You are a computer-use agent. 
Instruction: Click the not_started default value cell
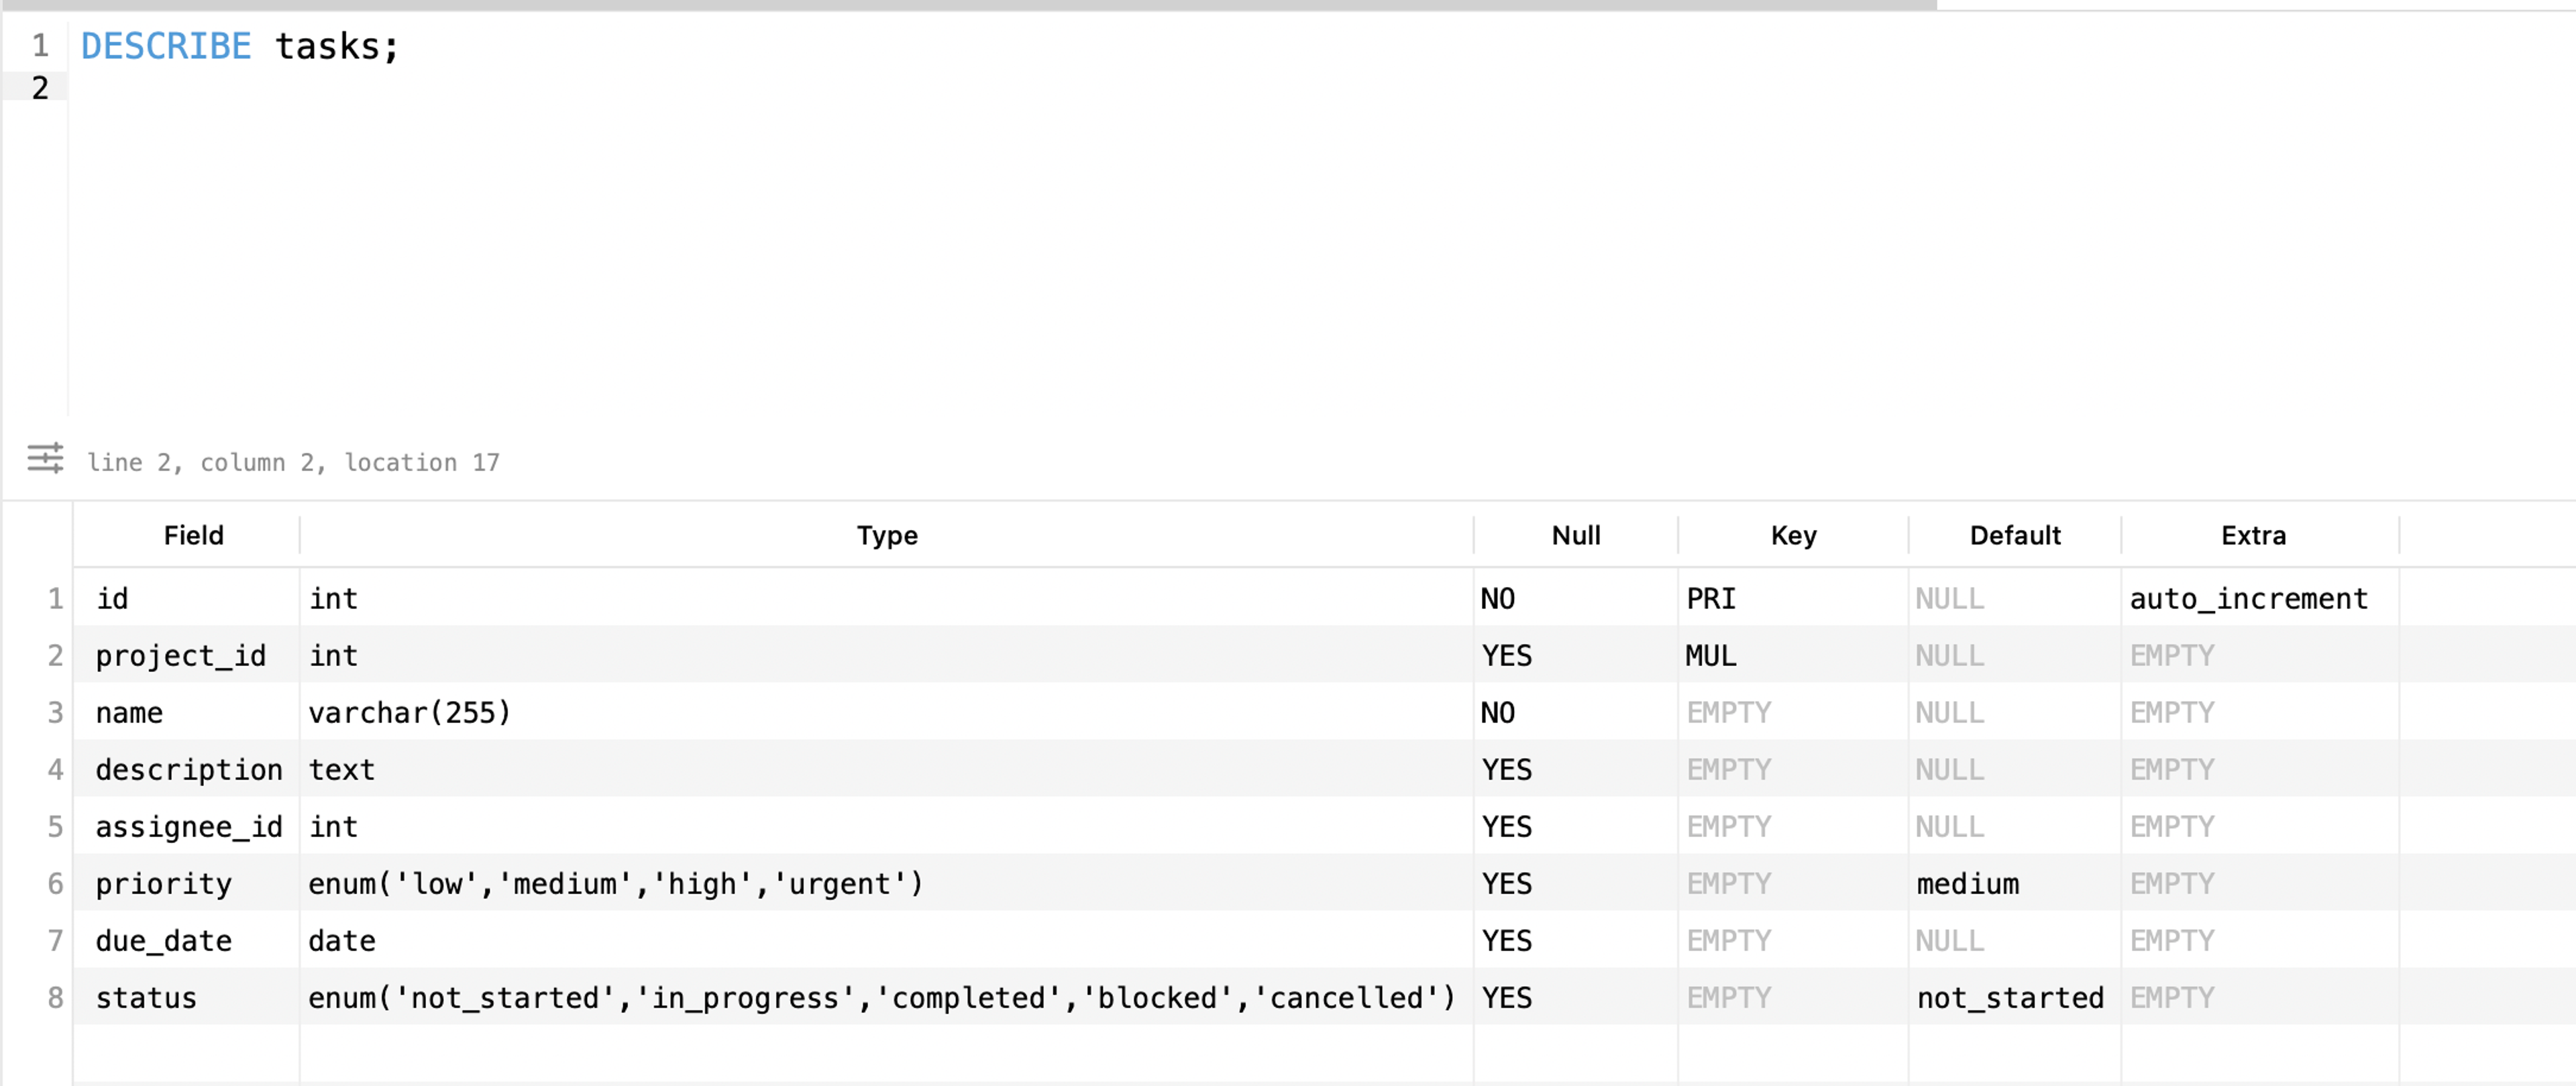(2010, 998)
